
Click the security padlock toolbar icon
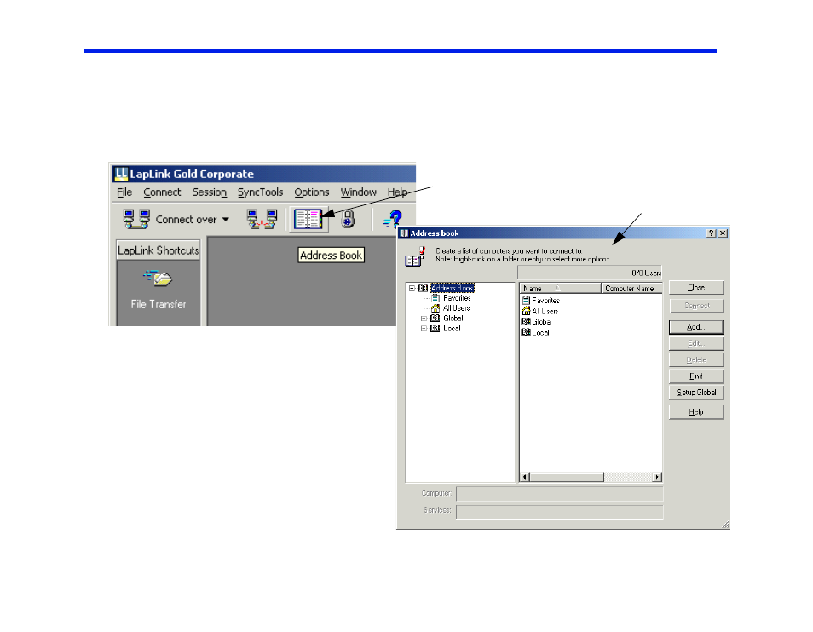tap(348, 219)
